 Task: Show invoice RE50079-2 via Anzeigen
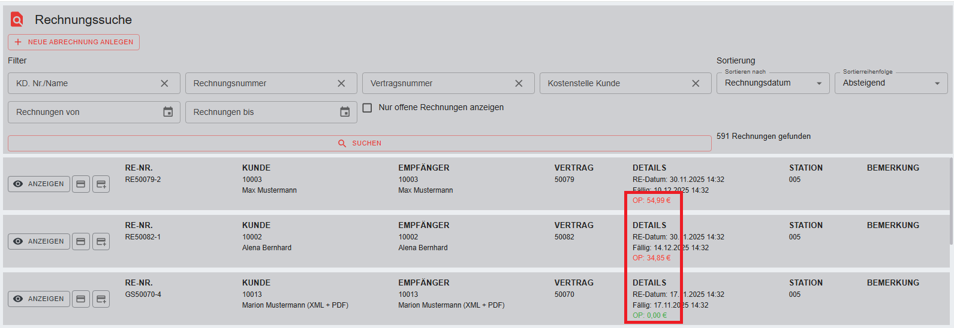(x=39, y=184)
